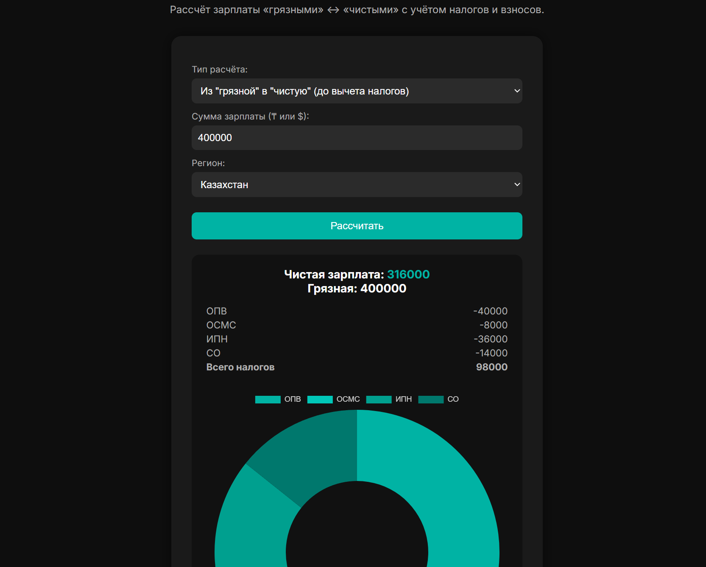Click the ИПН legend swatch

(x=379, y=399)
